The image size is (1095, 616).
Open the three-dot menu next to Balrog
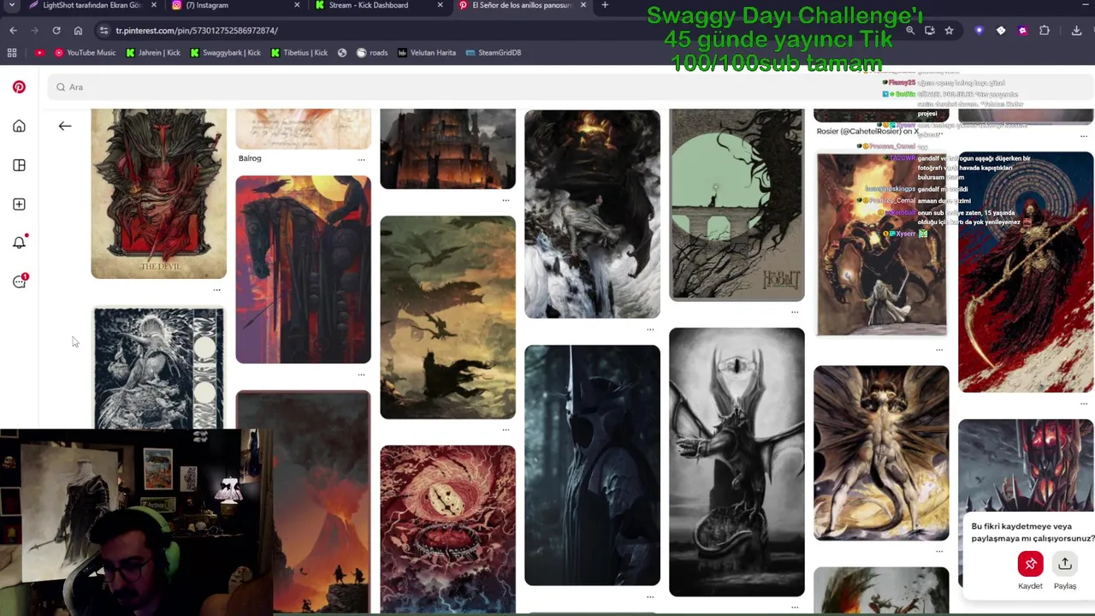tap(361, 159)
